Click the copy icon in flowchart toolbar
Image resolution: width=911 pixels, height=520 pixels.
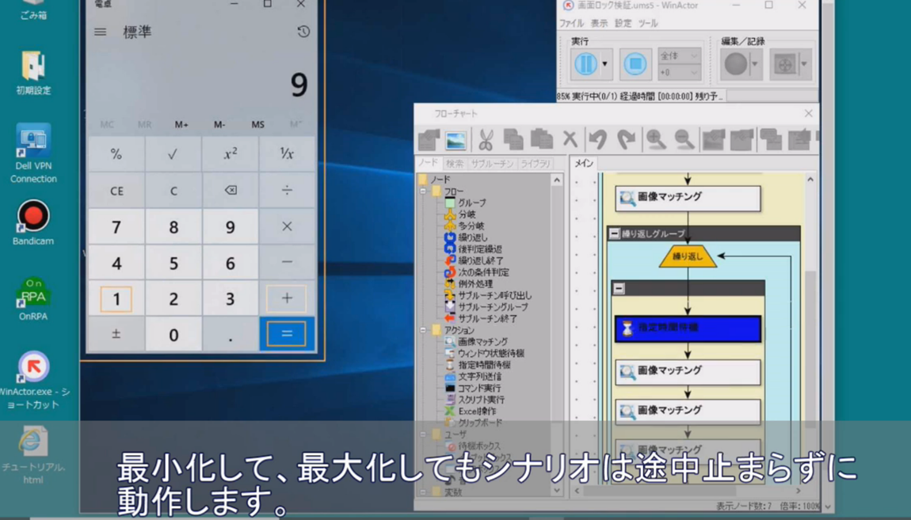click(513, 140)
